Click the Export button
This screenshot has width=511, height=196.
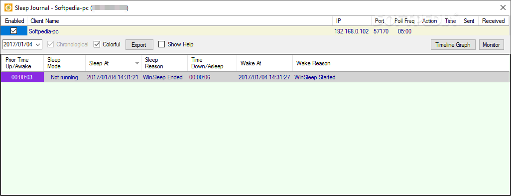[x=139, y=45]
